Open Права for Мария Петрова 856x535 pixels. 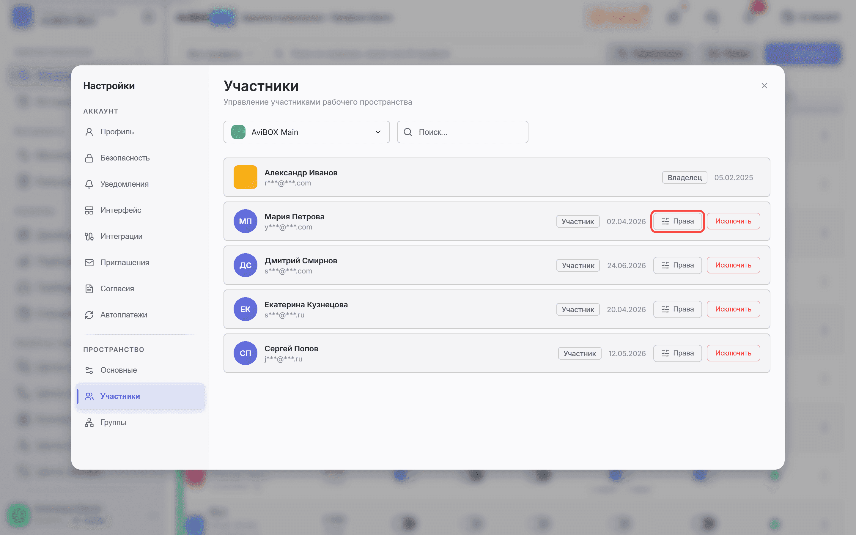pyautogui.click(x=677, y=221)
